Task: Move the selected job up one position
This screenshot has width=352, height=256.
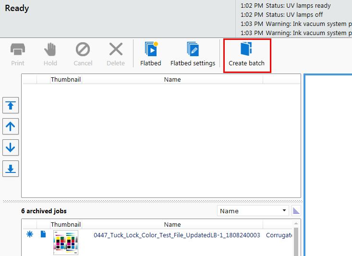Action: pos(11,127)
